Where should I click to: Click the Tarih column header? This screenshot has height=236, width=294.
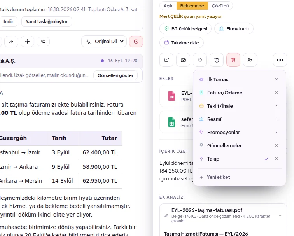coord(63,138)
